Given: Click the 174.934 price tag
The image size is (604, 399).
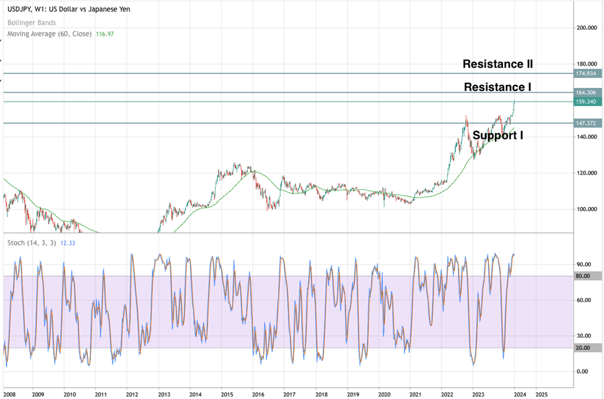Looking at the screenshot, I should [x=585, y=74].
